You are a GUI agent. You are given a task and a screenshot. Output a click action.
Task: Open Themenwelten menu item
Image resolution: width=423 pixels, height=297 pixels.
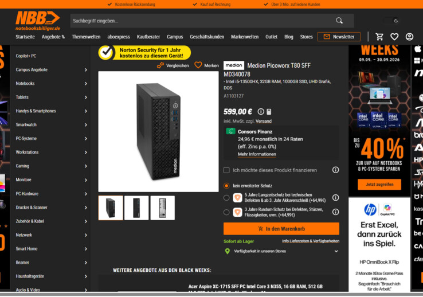click(x=86, y=37)
